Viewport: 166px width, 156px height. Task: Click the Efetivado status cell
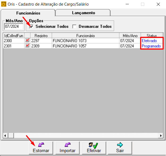click(x=152, y=41)
